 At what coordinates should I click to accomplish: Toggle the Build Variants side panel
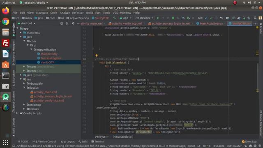pos(14,127)
